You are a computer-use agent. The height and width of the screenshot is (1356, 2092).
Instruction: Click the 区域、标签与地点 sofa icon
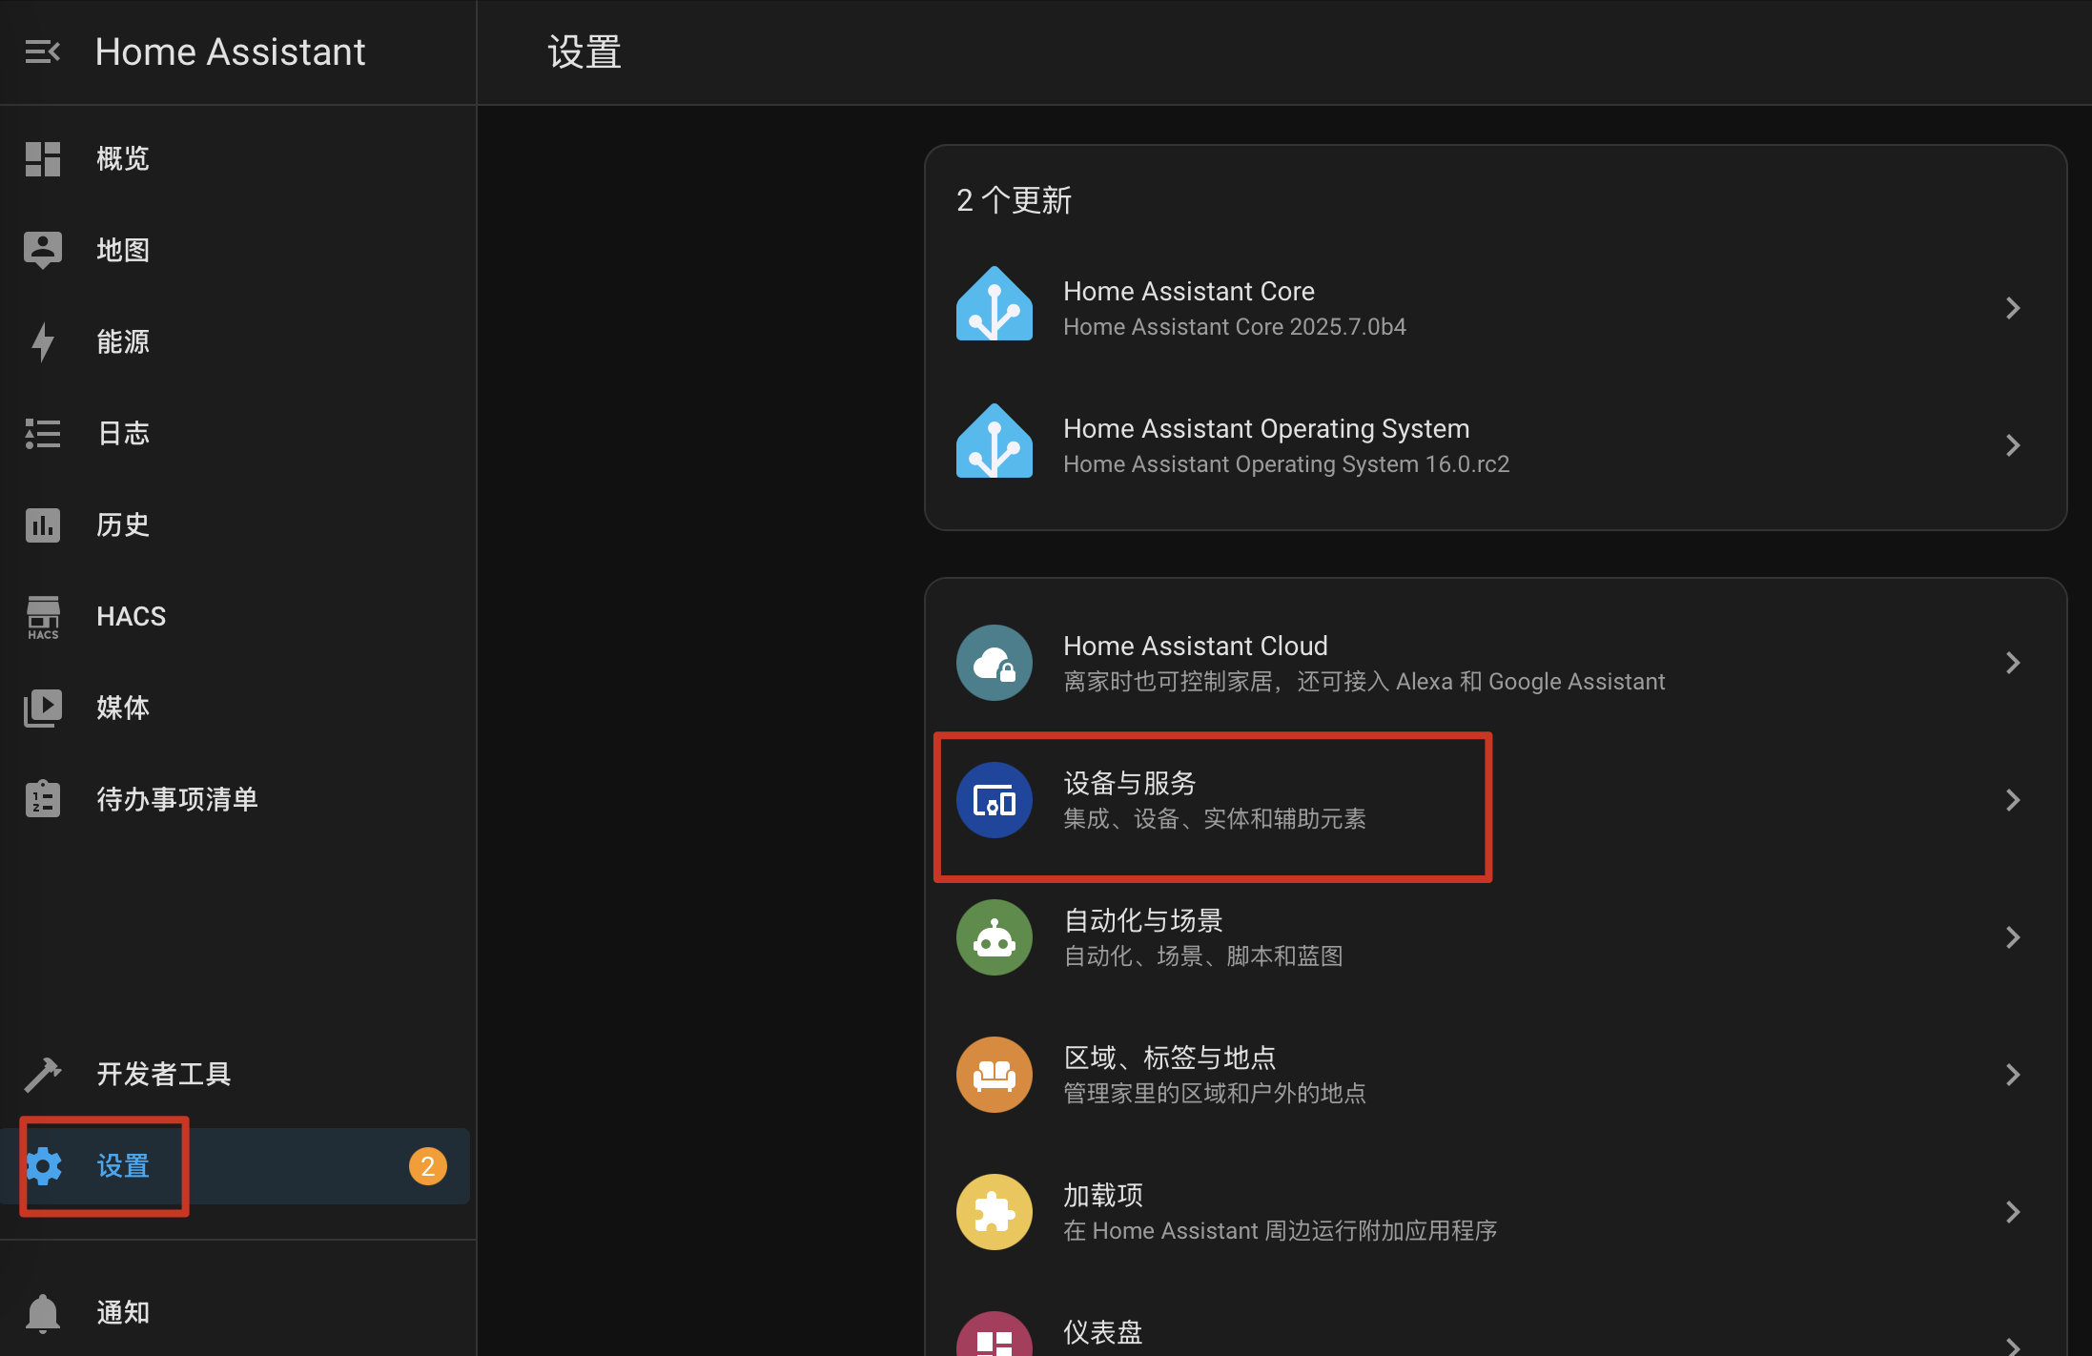click(995, 1075)
